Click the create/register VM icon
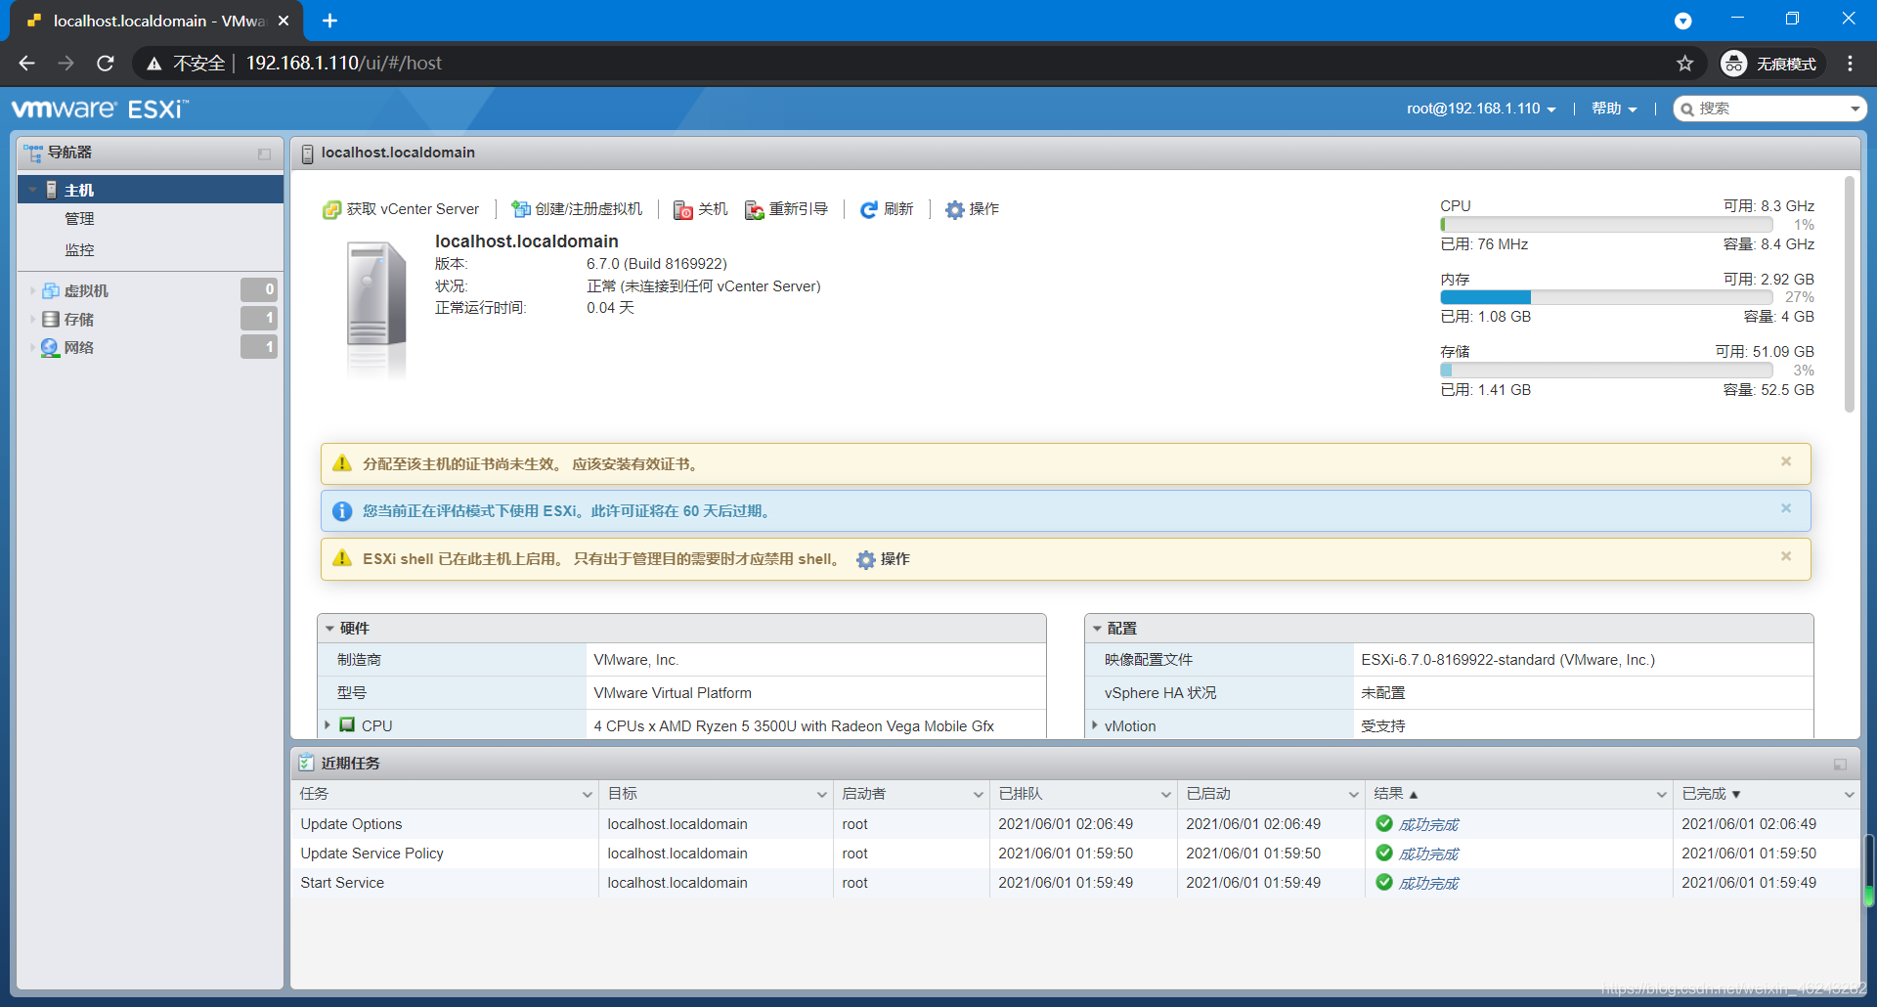1877x1007 pixels. tap(521, 209)
